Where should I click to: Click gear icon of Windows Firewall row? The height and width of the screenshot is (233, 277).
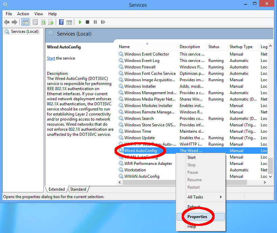[121, 67]
